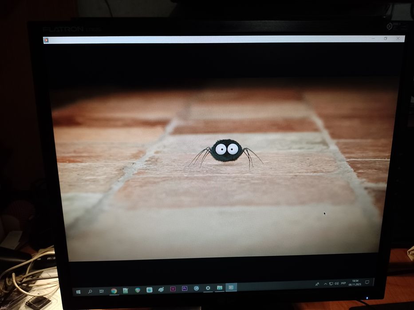
Task: Launch Adobe Premiere Pro from taskbar
Action: click(185, 289)
